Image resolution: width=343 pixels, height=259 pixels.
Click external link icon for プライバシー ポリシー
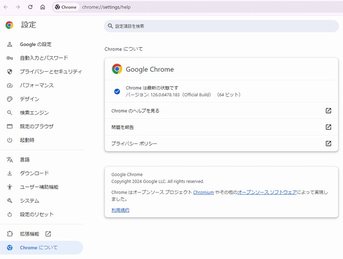coord(329,143)
